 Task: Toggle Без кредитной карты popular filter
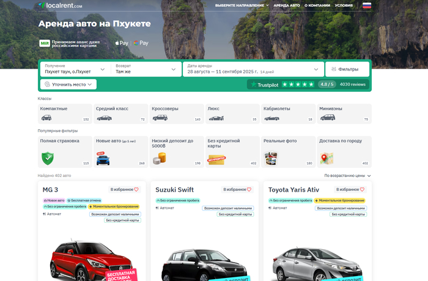232,152
